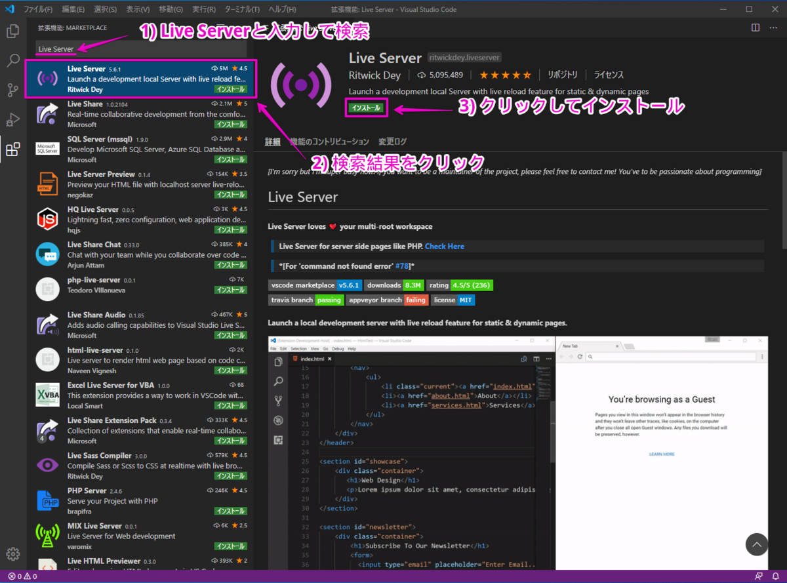The width and height of the screenshot is (787, 583).
Task: Click the split editor icon
Action: pyautogui.click(x=755, y=28)
